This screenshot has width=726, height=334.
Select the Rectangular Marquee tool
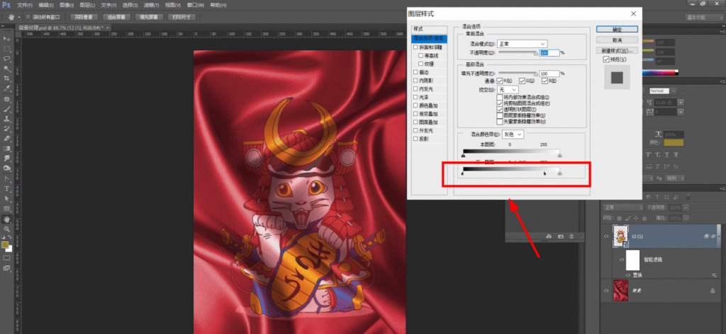[7, 49]
